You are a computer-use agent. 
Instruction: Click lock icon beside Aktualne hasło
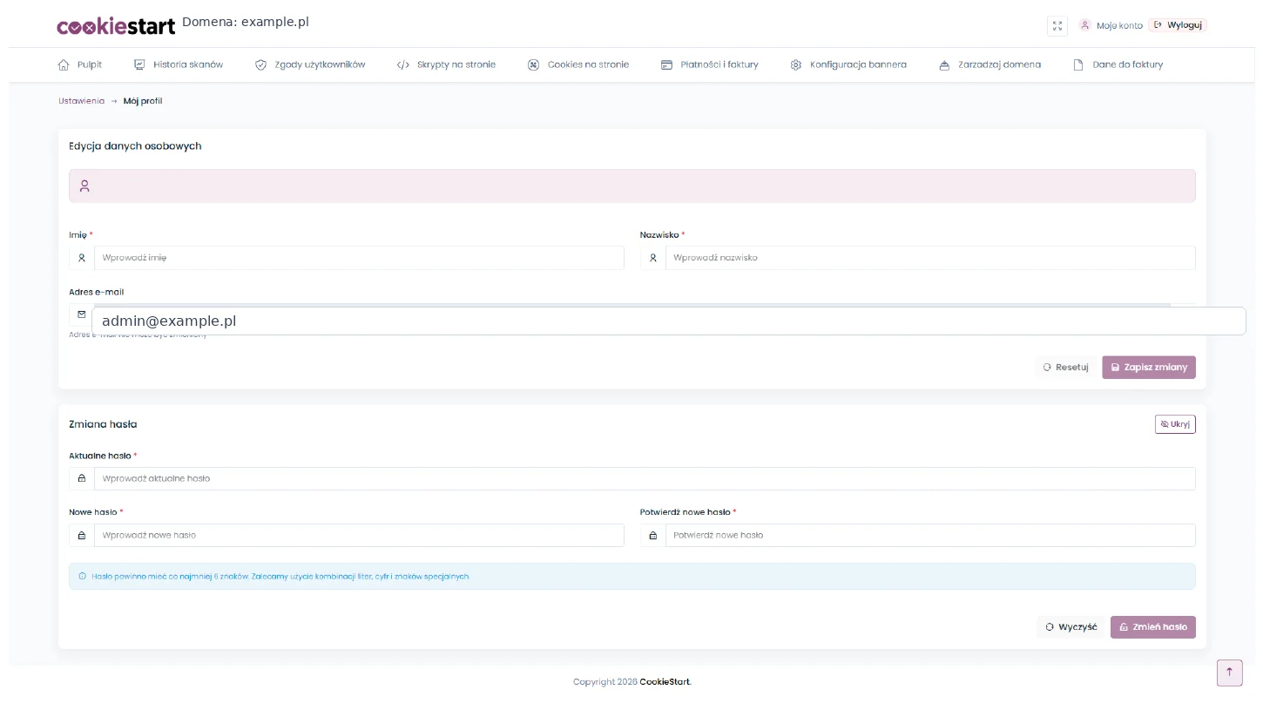[x=82, y=478]
